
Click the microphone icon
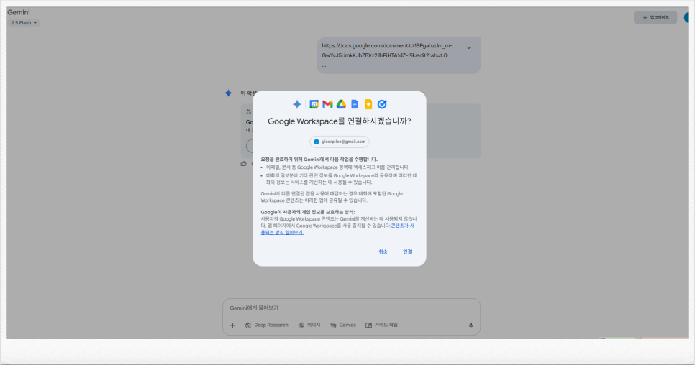(x=471, y=325)
